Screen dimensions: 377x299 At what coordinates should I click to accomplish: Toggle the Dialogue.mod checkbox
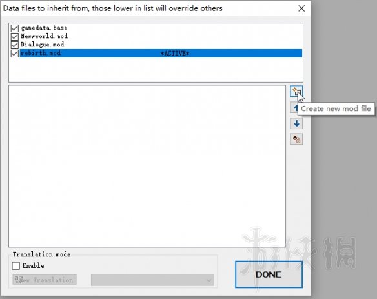(x=15, y=45)
